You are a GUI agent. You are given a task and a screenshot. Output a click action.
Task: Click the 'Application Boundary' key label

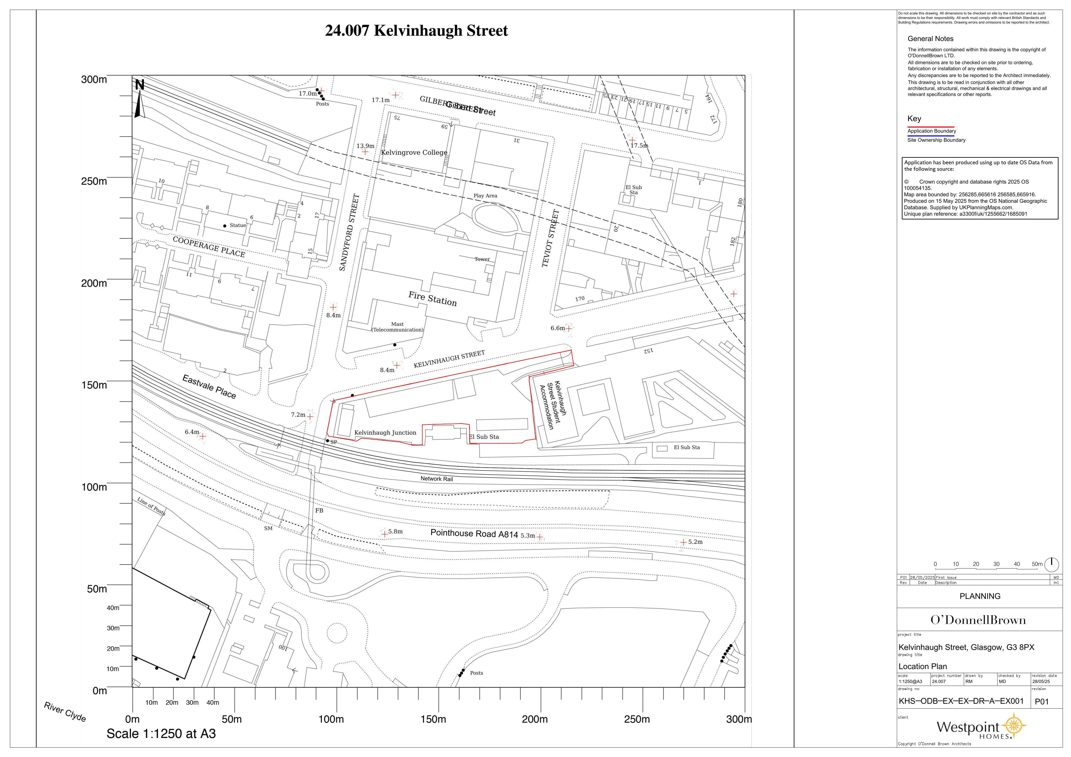932,131
